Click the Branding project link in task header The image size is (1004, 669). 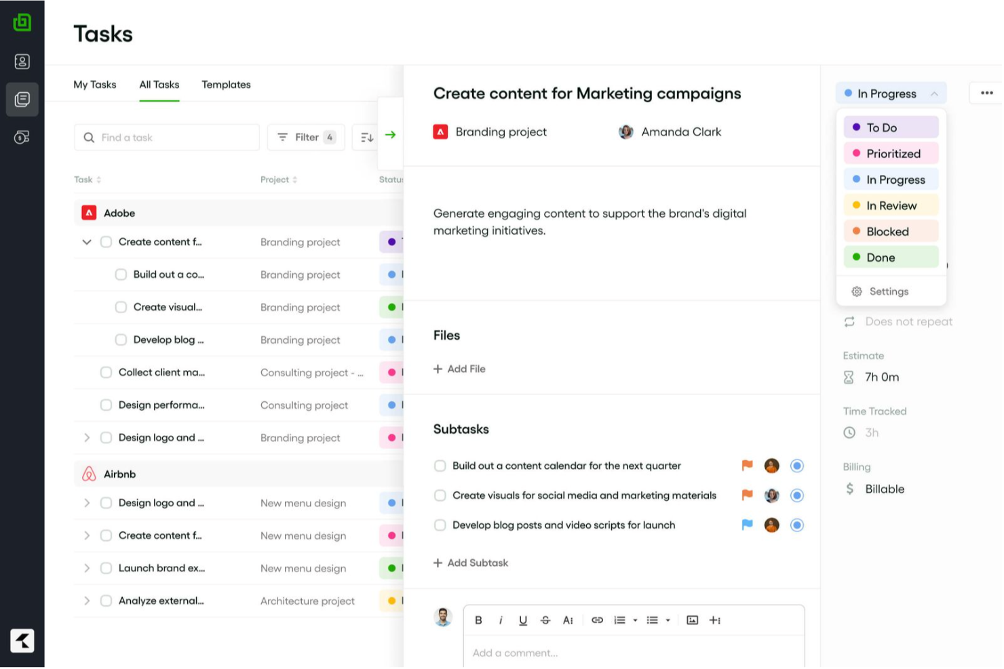click(501, 132)
